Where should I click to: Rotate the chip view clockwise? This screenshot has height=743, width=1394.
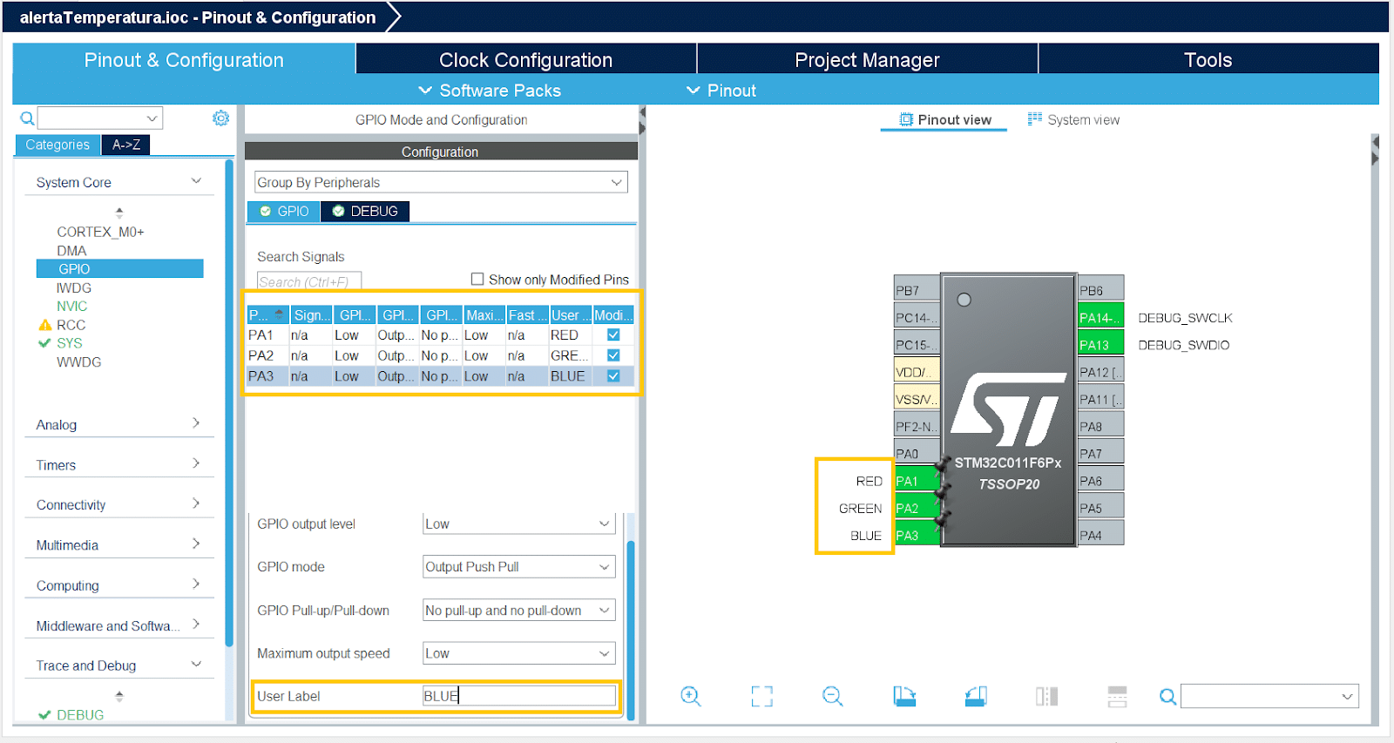pyautogui.click(x=904, y=696)
